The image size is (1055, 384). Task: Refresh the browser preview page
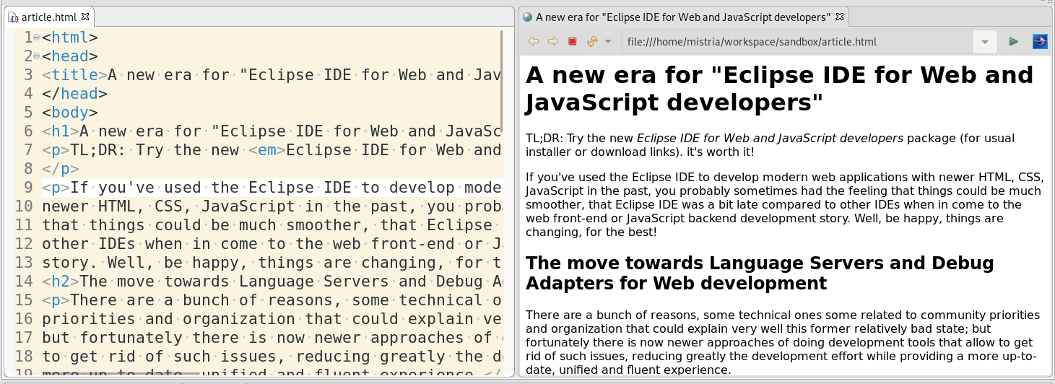(x=592, y=42)
